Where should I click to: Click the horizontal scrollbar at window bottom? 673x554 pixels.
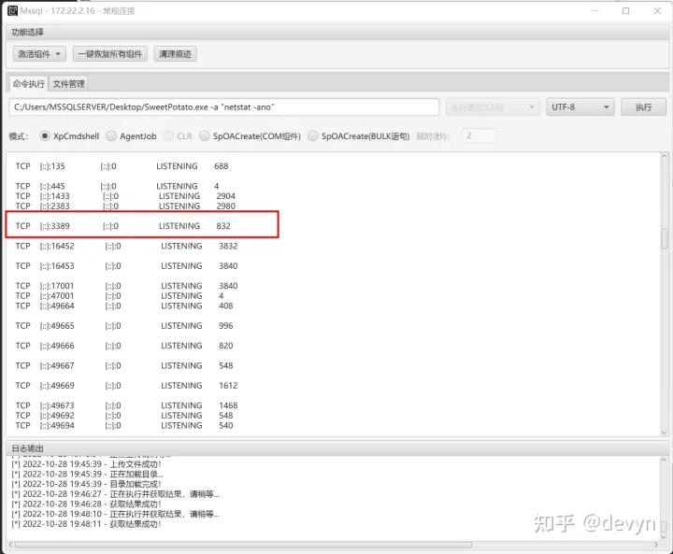point(243,545)
